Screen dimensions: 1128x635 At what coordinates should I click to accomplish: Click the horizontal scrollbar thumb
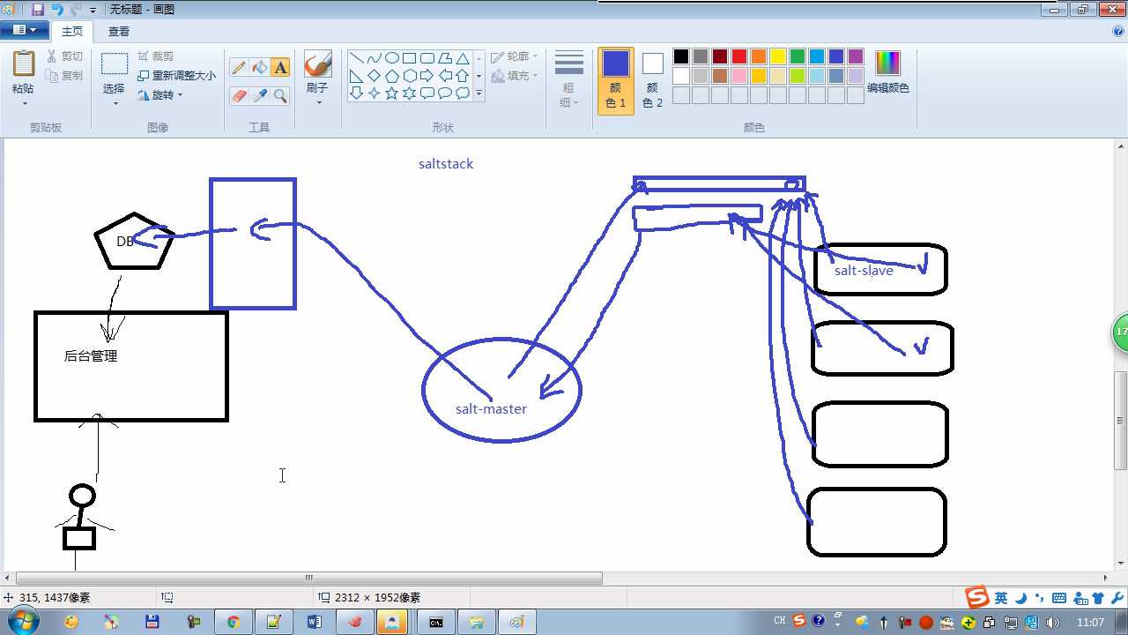308,578
